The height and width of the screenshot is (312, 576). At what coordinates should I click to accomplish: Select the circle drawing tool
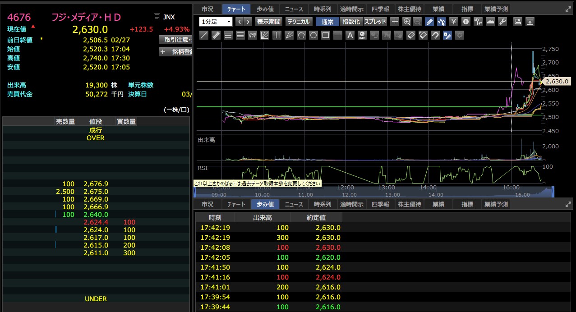coord(313,35)
